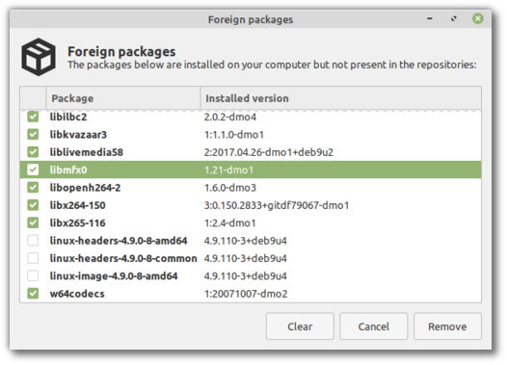Select the libx264-150 package name
Image resolution: width=507 pixels, height=365 pixels.
coord(78,205)
